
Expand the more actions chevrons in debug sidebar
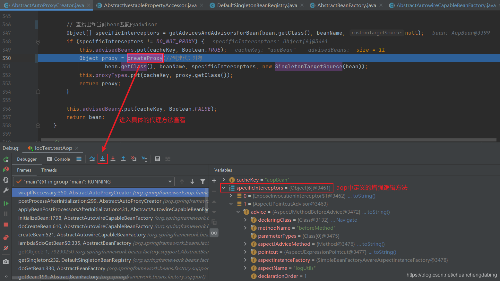pos(6,276)
